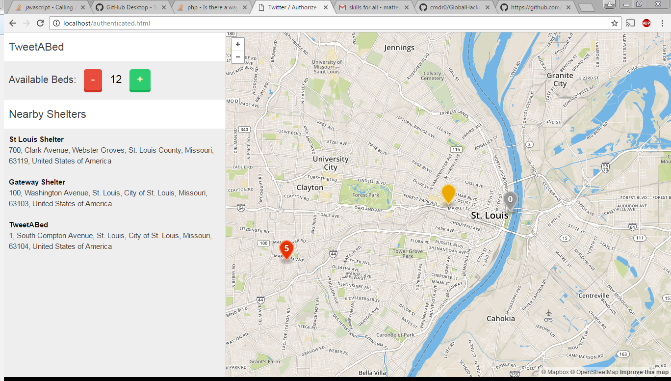Click the 1 South Compton Avenue address text

click(x=110, y=241)
